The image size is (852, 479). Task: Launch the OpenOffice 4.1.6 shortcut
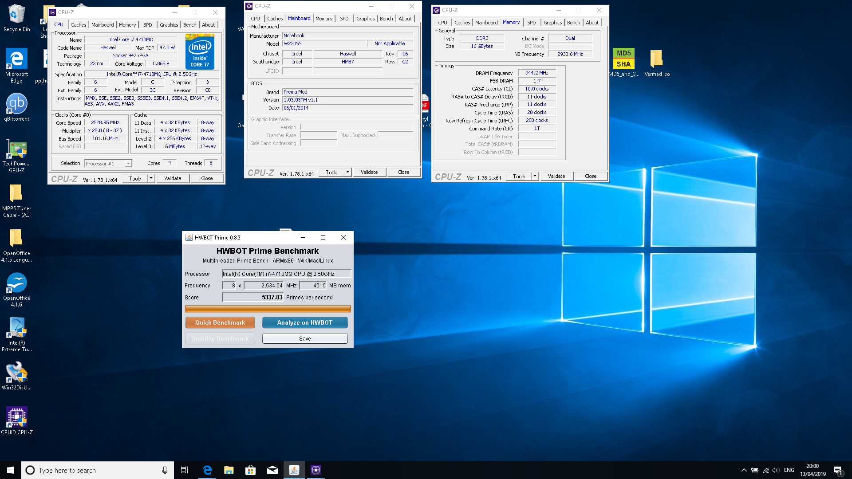click(x=16, y=290)
